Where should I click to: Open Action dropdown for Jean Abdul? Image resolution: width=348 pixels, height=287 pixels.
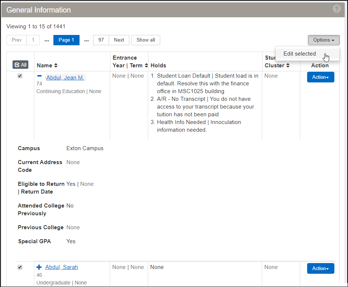[320, 77]
